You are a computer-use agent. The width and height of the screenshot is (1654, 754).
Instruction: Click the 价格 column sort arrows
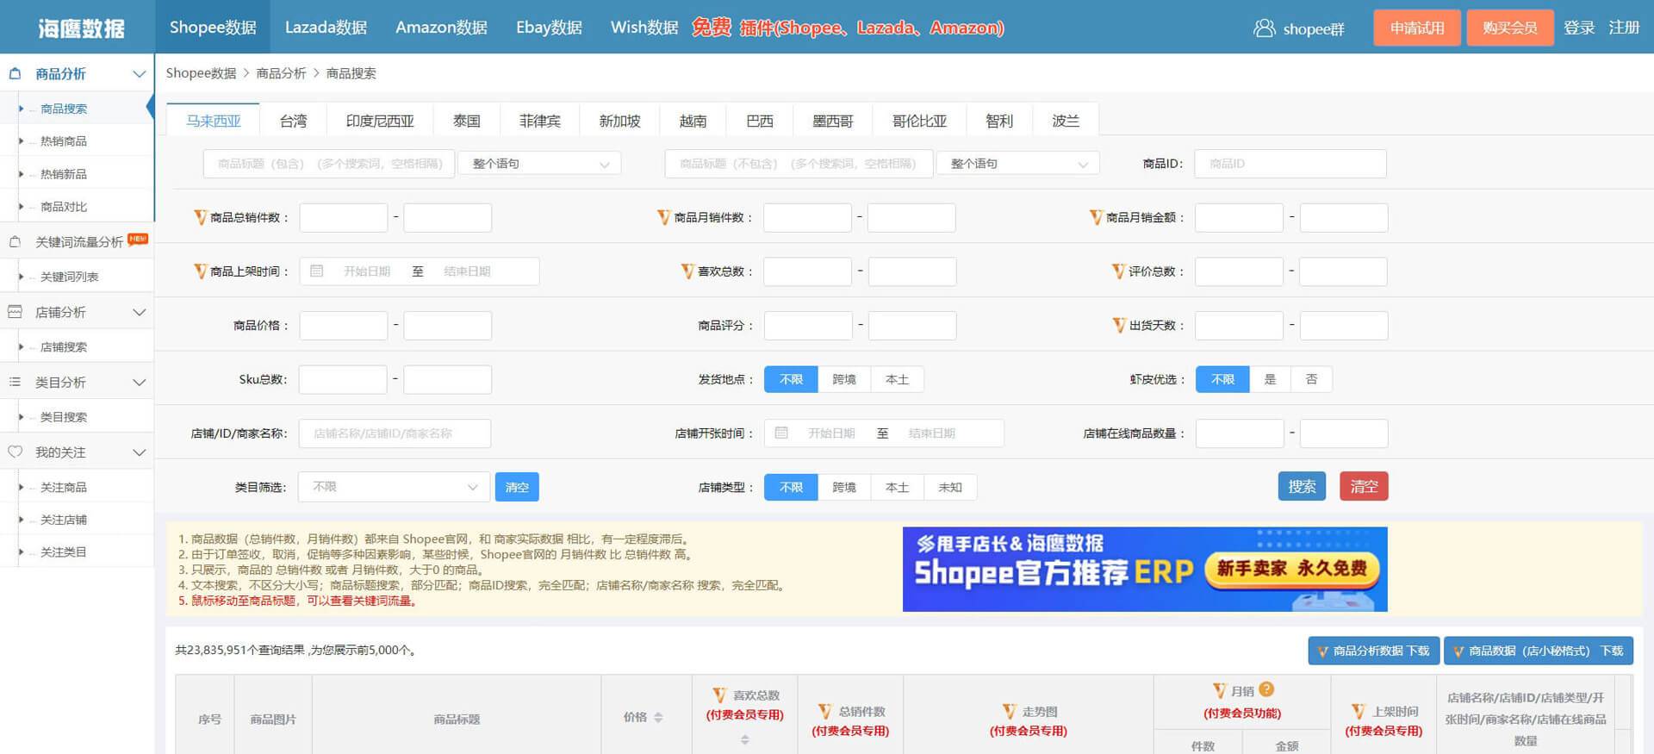click(x=658, y=717)
